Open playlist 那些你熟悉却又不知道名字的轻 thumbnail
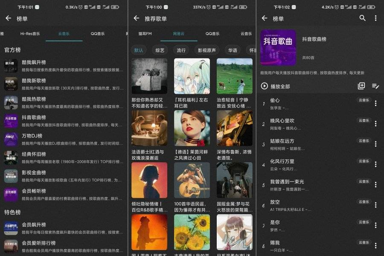This screenshot has width=384, height=256. point(149,76)
